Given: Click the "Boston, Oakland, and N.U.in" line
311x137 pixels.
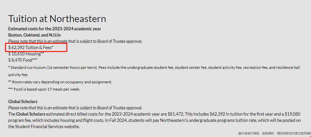Looking at the screenshot, I should click(x=34, y=35).
